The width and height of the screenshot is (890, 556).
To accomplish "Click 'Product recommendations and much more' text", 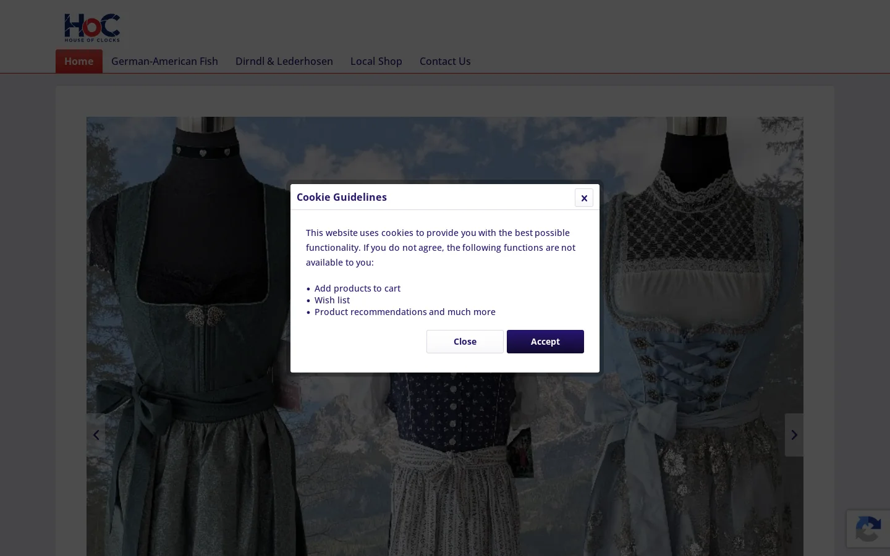I will [x=405, y=312].
